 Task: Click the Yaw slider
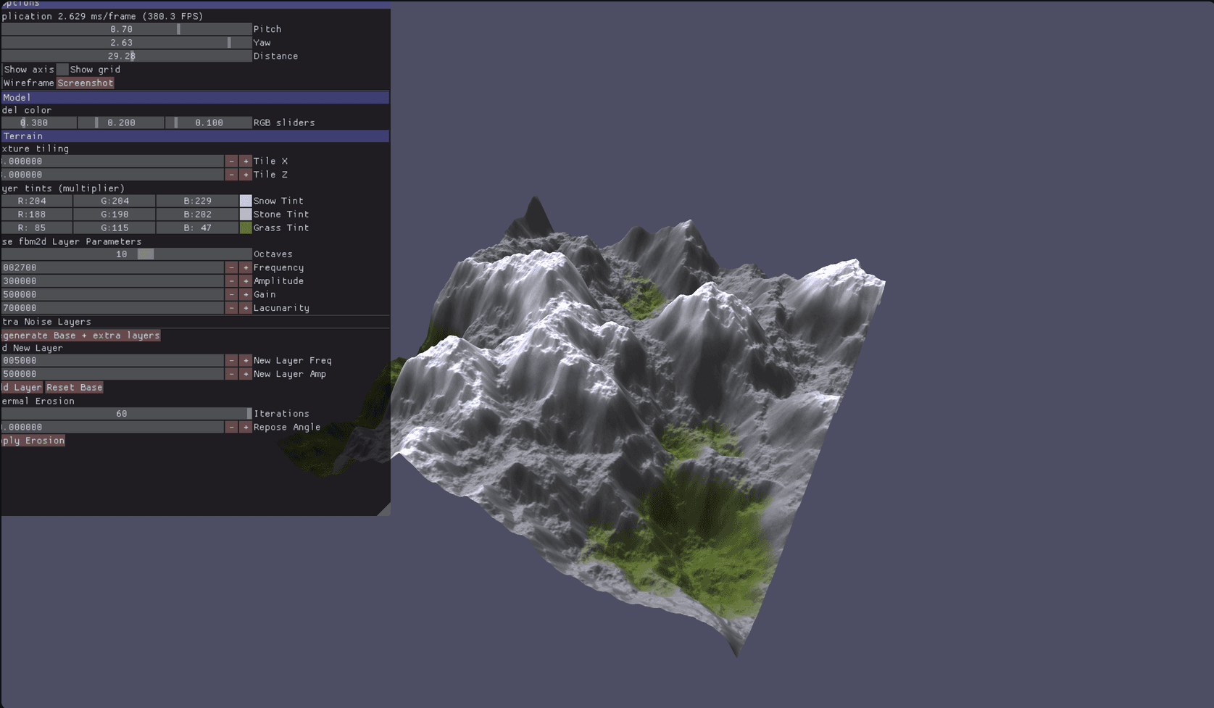tap(126, 43)
